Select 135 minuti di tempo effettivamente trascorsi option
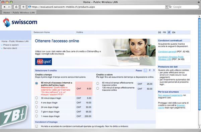Screen dimensions: 201x132 pyautogui.click(x=98, y=88)
